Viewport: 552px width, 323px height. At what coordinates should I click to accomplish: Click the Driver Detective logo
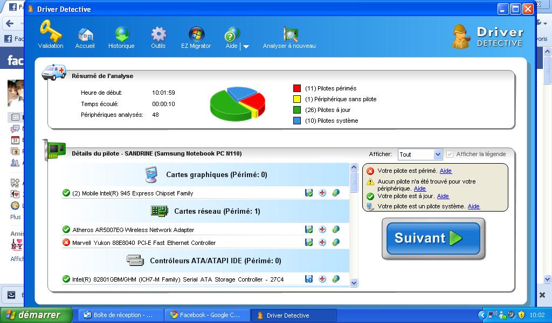[487, 37]
